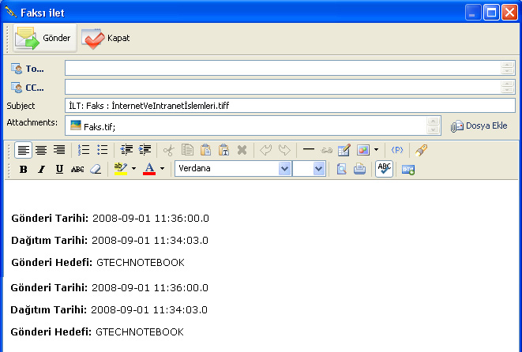The width and height of the screenshot is (522, 352).
Task: Expand the font color dropdown arrow
Action: point(162,169)
